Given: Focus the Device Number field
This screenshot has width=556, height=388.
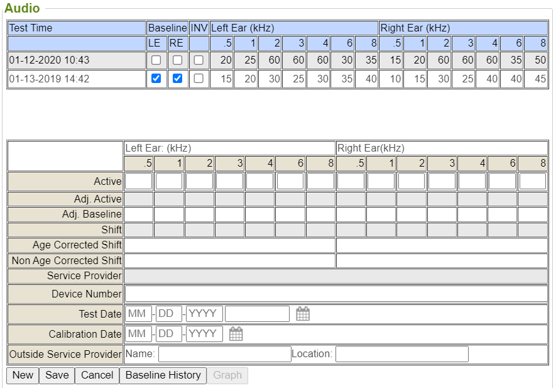Looking at the screenshot, I should (335, 294).
